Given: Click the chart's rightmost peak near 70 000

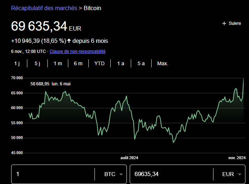Looking at the screenshot, I should pyautogui.click(x=244, y=79).
